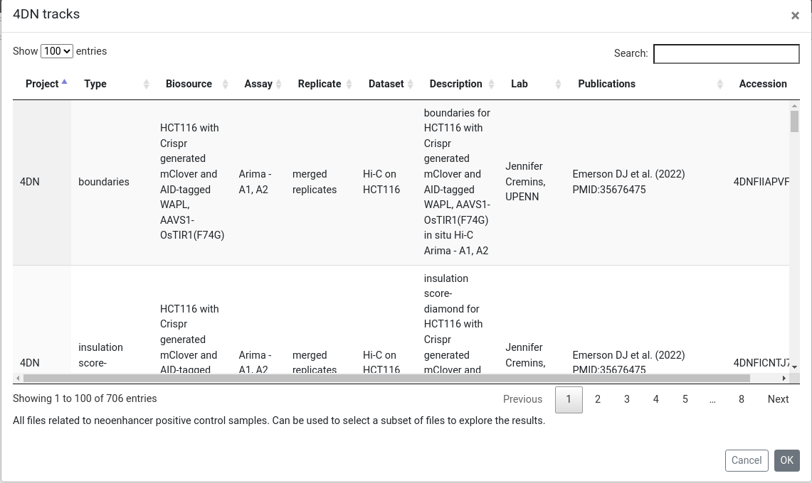Sort the Replicate column
812x483 pixels.
[350, 83]
